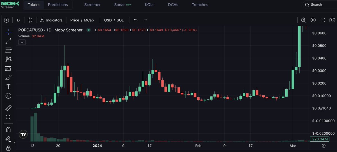Open the Fibonacci retracement tool
Image resolution: width=337 pixels, height=152 pixels.
[x=8, y=50]
